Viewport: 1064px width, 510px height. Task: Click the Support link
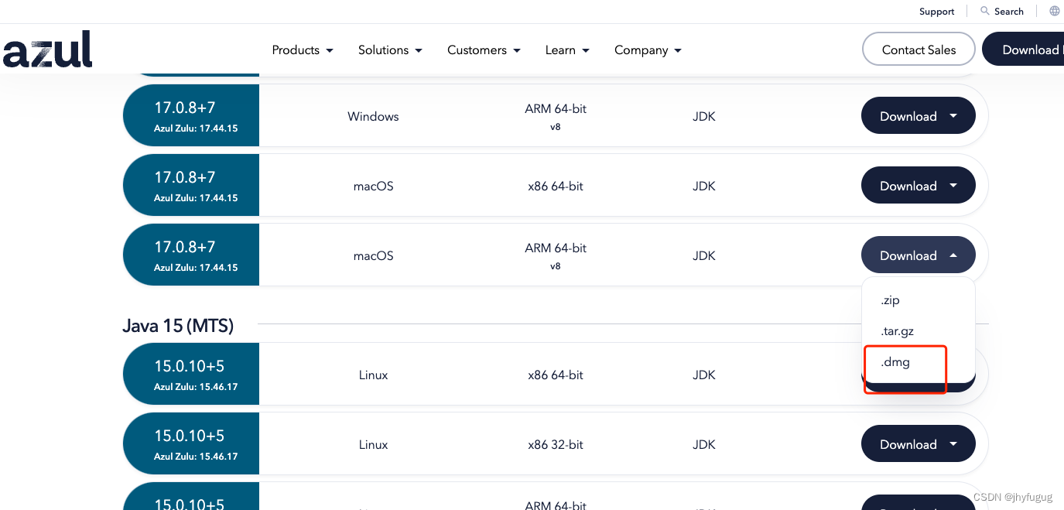[936, 11]
